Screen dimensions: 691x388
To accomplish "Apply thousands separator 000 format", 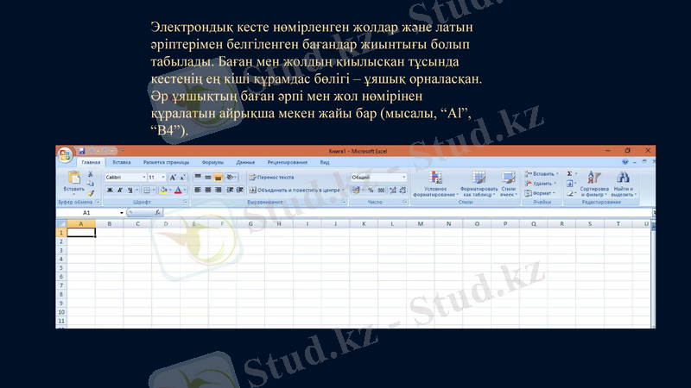I will click(x=381, y=190).
